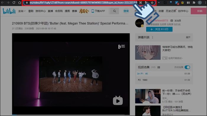Viewport: 207px width, 116px height.
Task: Toggle the 自动连播 autoplay switch
Action: [187, 67]
